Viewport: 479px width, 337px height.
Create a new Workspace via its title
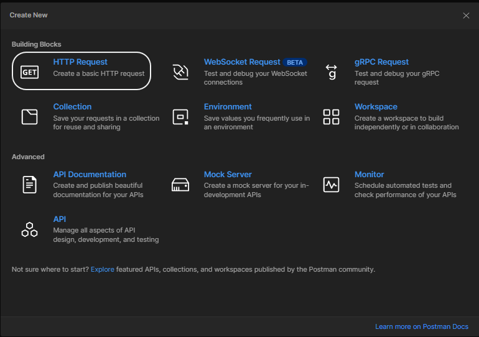376,106
